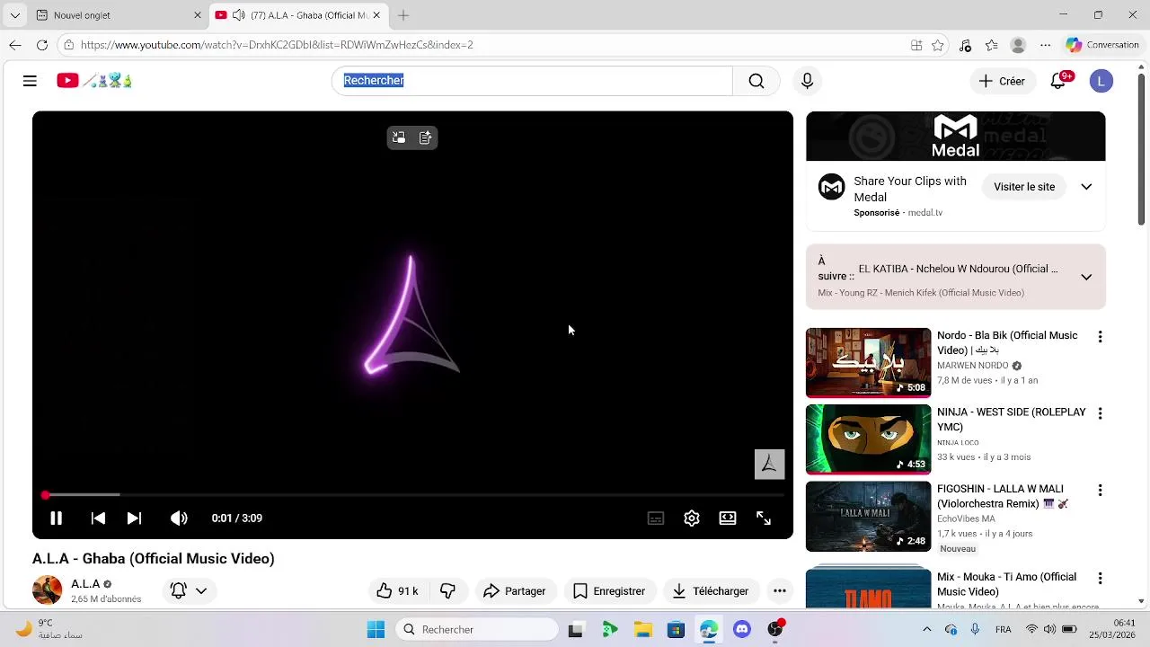Click the taskbar Rechercher search box

pos(477,630)
